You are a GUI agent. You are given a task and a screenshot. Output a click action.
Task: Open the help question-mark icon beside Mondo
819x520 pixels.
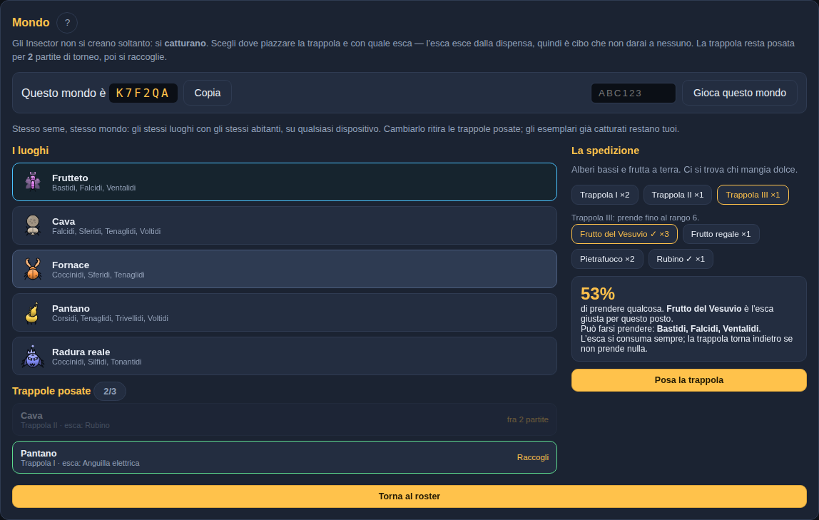(x=67, y=22)
